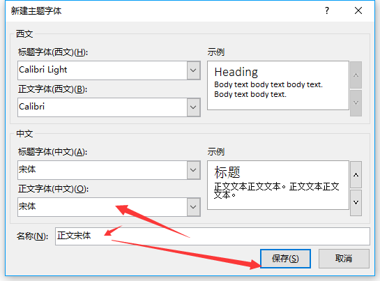The width and height of the screenshot is (380, 281).
Task: Click the help question mark icon
Action: pyautogui.click(x=327, y=10)
